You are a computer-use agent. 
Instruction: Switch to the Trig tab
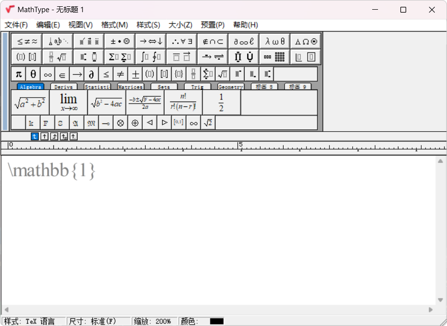coord(197,86)
